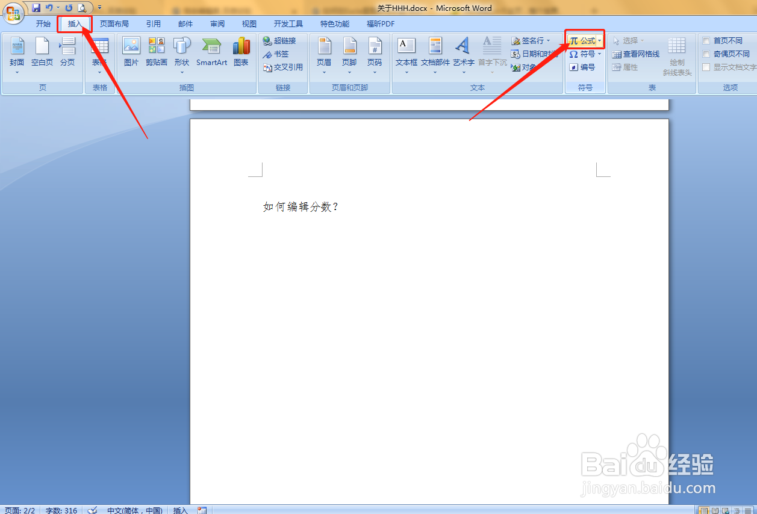The image size is (757, 514).
Task: Open the table (表格) dropdown
Action: pyautogui.click(x=99, y=55)
